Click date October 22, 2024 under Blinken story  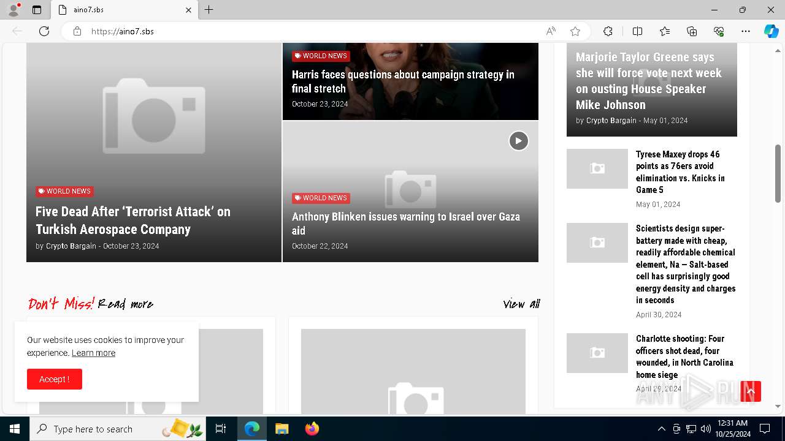(x=320, y=246)
